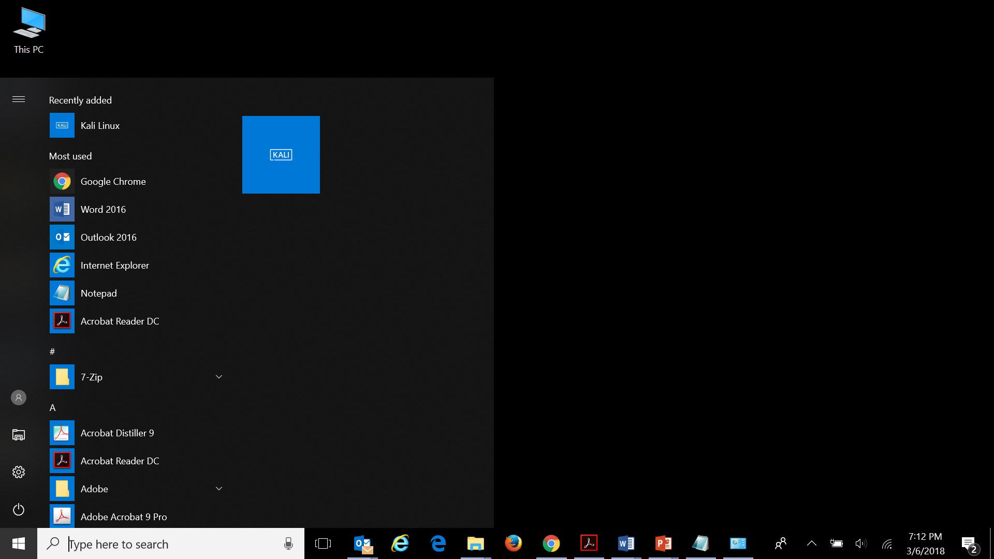Open File Explorer from Start sidebar
994x559 pixels.
point(19,435)
